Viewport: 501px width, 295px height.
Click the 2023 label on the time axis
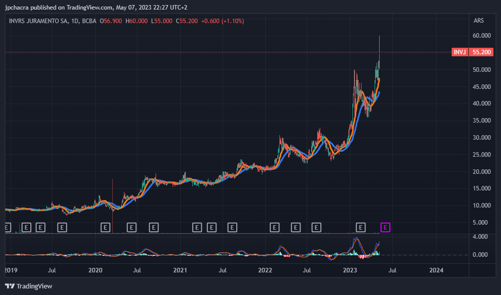[350, 270]
